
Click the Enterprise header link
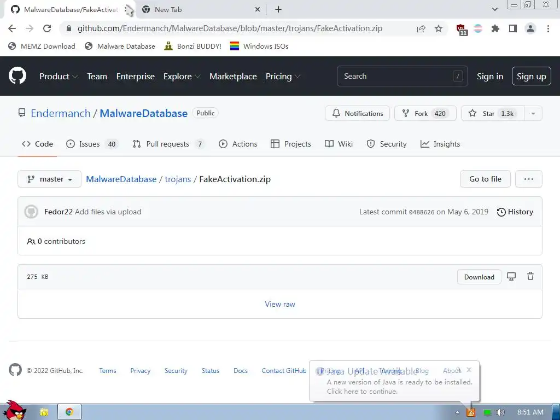click(136, 76)
